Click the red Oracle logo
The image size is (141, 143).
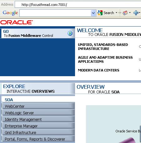point(17,22)
